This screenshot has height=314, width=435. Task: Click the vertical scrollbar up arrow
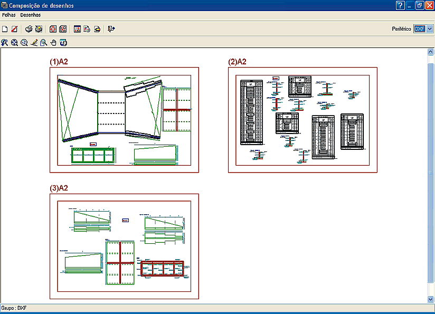pyautogui.click(x=430, y=52)
